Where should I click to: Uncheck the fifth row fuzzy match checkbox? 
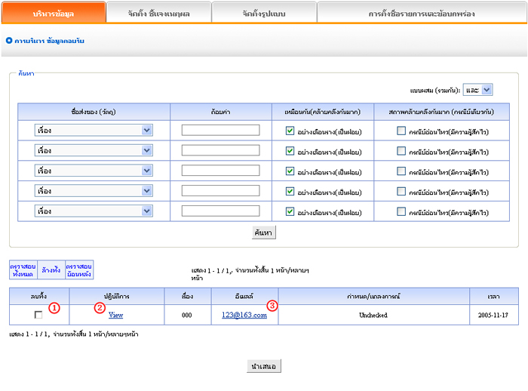(290, 211)
